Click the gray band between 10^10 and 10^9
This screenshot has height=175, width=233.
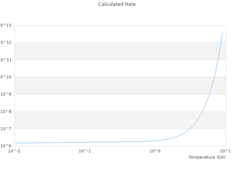tap(120, 86)
